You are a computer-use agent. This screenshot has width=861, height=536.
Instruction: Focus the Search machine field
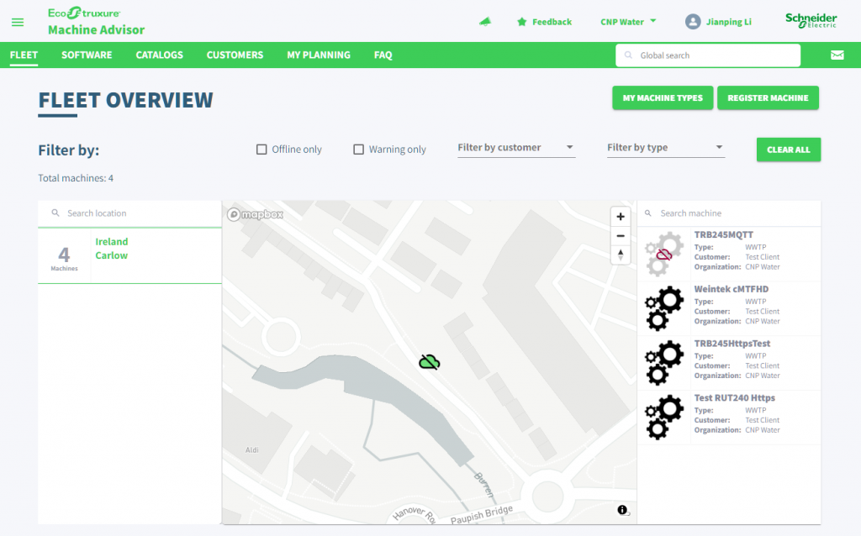click(729, 213)
